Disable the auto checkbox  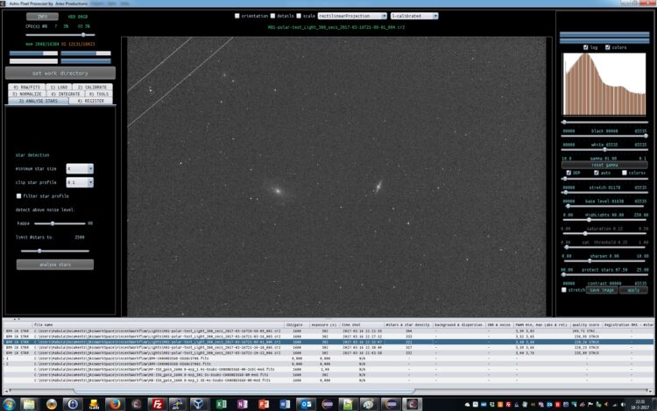pyautogui.click(x=597, y=173)
